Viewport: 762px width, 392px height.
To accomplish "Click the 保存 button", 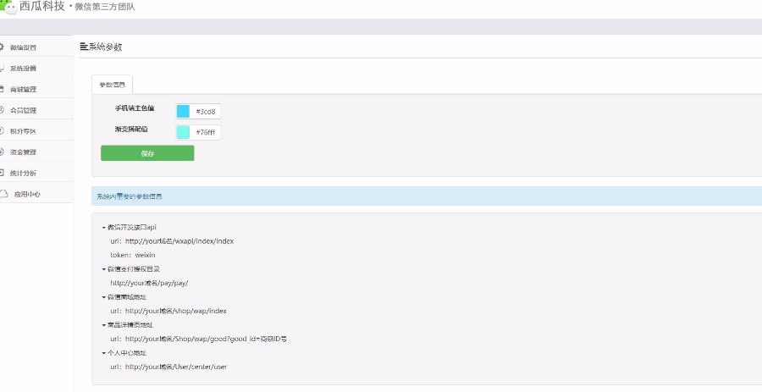I will [147, 153].
